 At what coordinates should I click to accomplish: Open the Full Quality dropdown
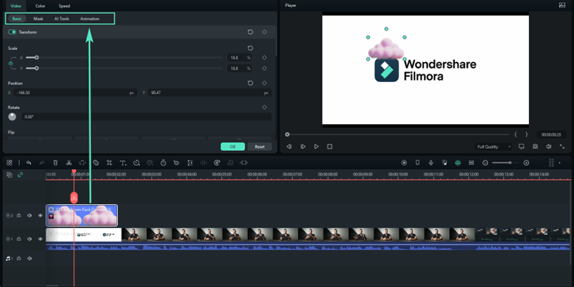pos(493,147)
